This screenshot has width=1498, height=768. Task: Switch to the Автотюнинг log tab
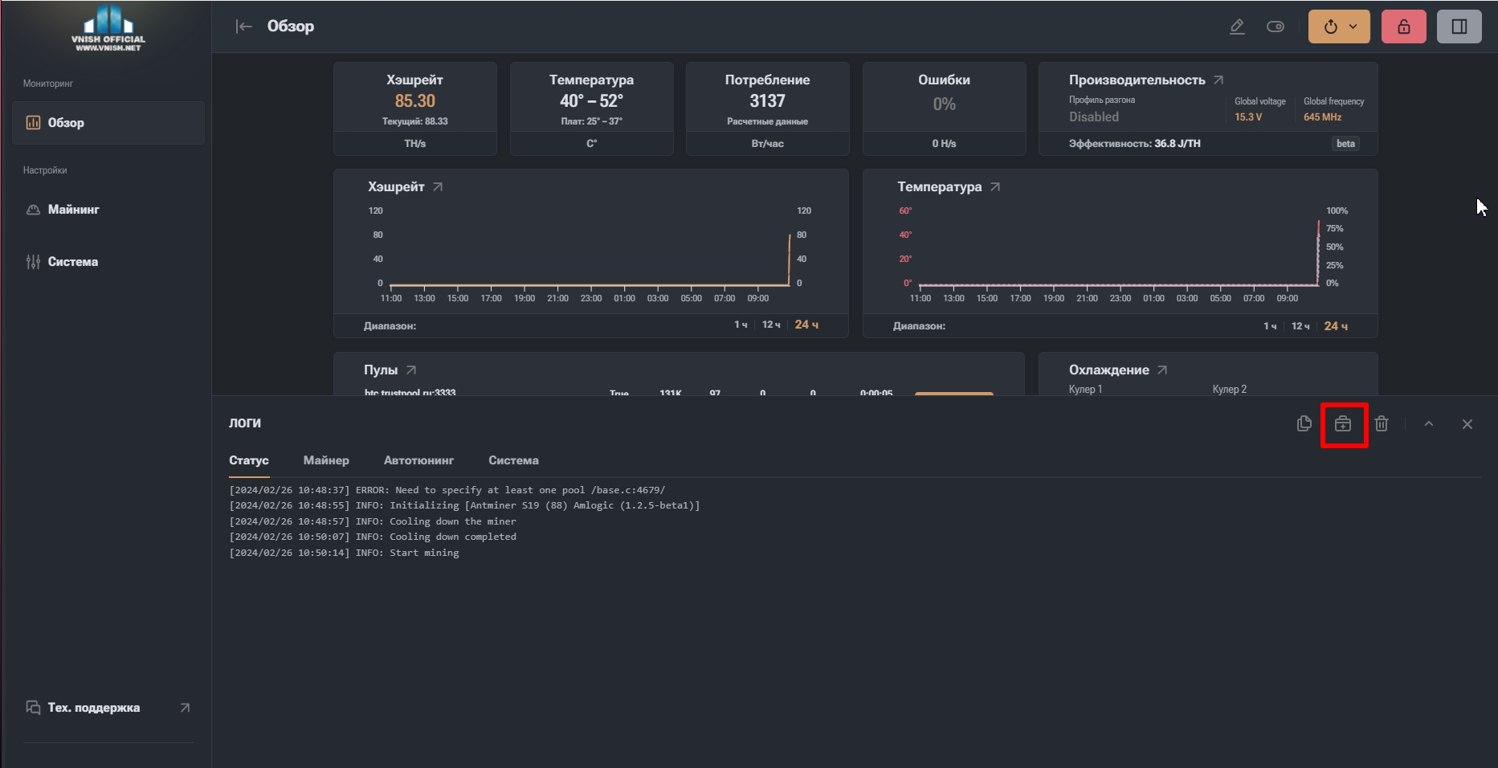coord(418,460)
